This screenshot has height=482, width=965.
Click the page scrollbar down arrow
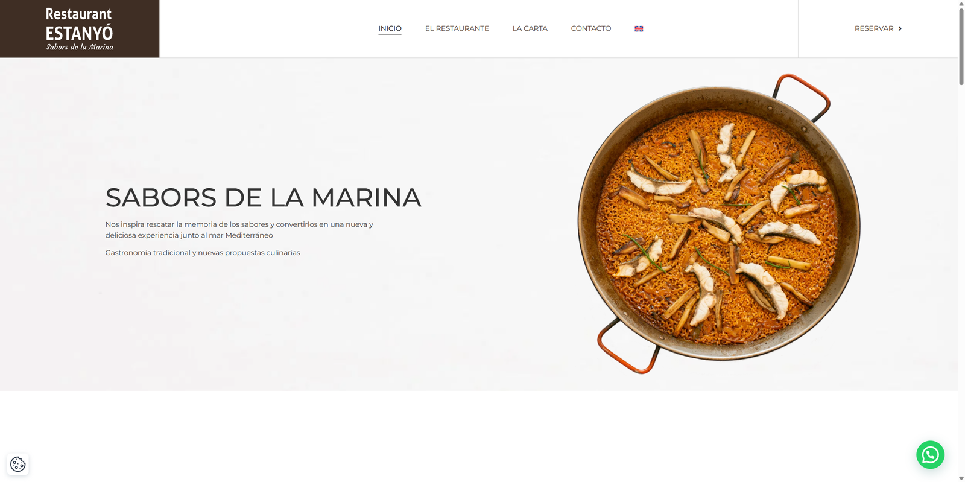961,478
